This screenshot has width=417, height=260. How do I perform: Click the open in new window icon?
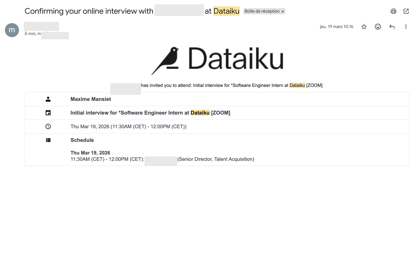pos(406,11)
